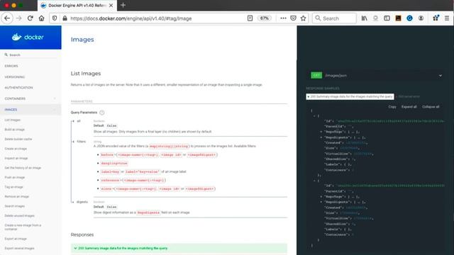This screenshot has width=454, height=255.
Task: Click the green GET method badge
Action: point(316,76)
